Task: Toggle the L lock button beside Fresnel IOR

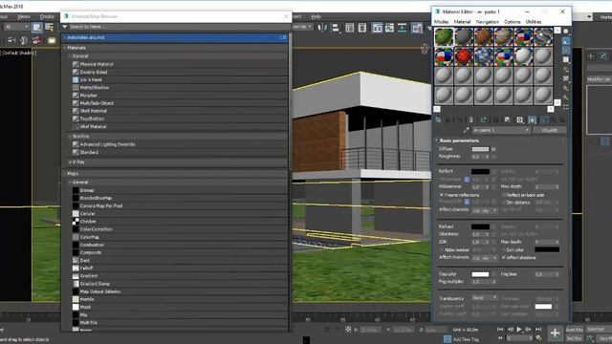Action: [x=467, y=202]
